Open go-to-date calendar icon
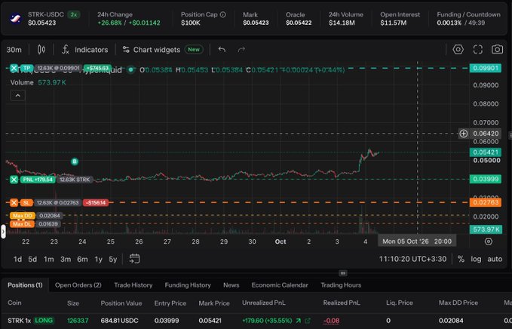 pyautogui.click(x=134, y=259)
